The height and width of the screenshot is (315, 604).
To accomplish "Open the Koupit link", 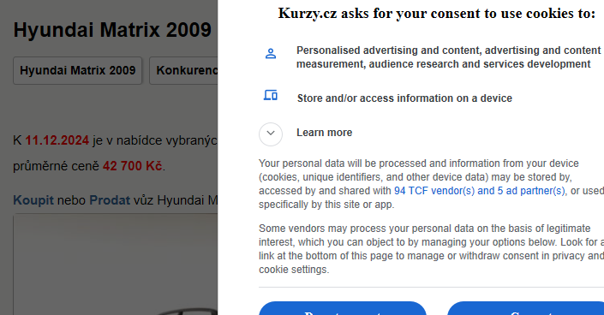I will (x=33, y=200).
